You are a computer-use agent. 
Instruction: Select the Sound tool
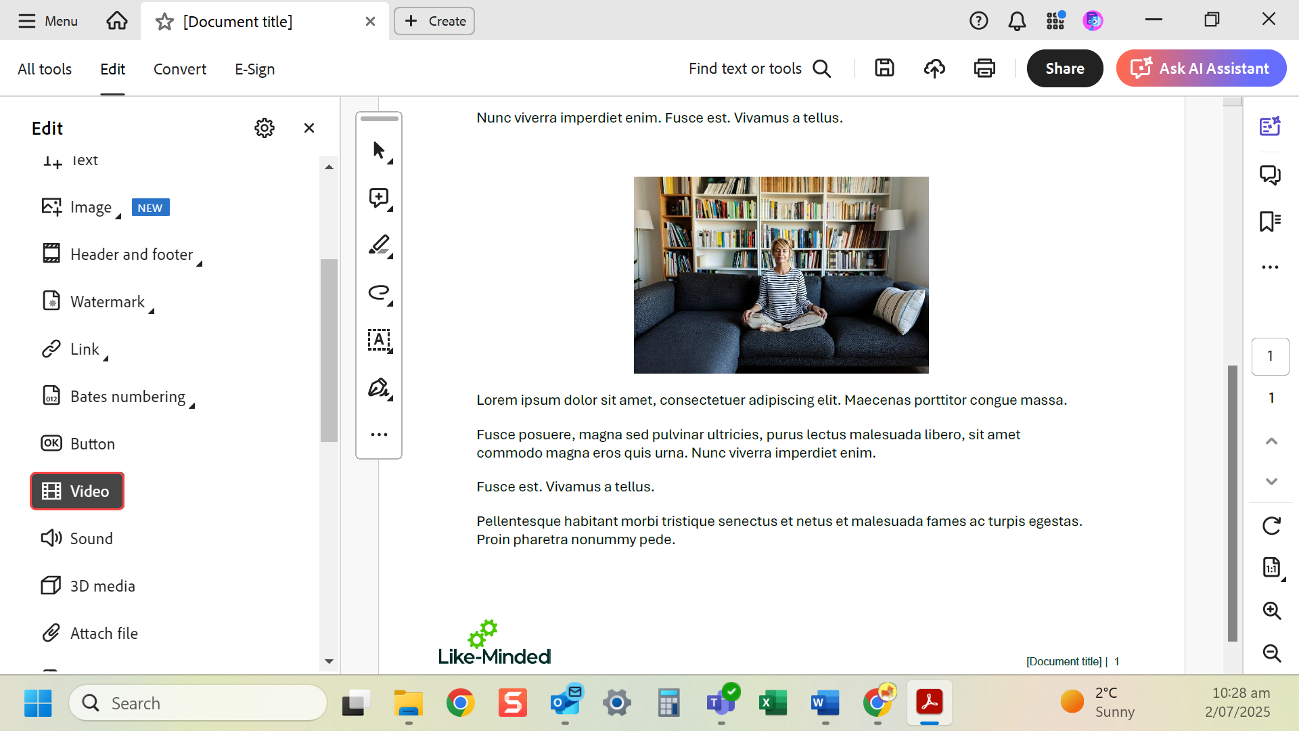click(76, 539)
